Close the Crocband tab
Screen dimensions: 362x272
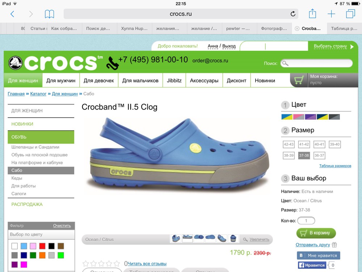(x=297, y=28)
